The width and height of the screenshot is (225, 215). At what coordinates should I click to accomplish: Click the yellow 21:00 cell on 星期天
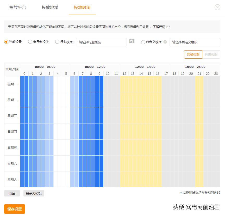click(x=199, y=179)
